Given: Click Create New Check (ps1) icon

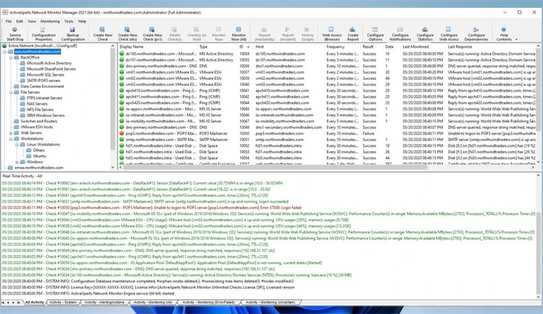Looking at the screenshot, I should 152,30.
